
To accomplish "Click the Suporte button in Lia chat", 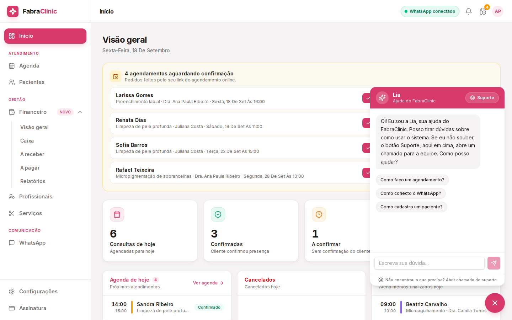I will (482, 98).
